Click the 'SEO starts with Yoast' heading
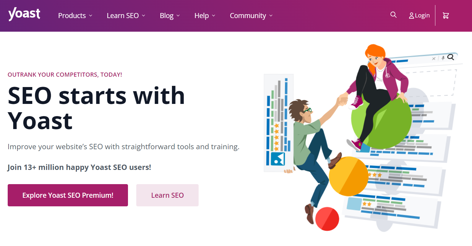Viewport: 472px width, 246px height. click(96, 108)
